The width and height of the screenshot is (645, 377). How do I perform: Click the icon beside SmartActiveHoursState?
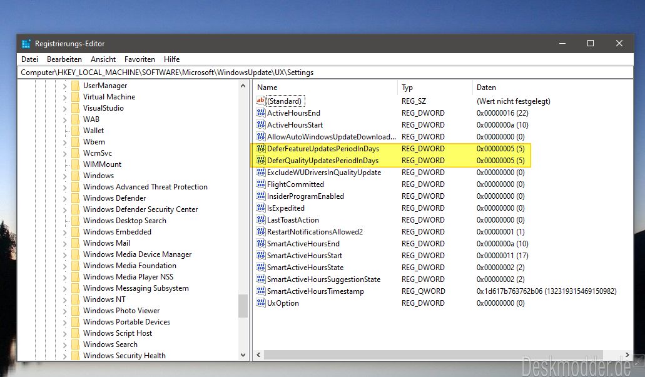point(261,267)
